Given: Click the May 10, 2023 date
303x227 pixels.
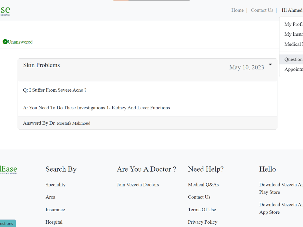Looking at the screenshot, I should tap(247, 67).
